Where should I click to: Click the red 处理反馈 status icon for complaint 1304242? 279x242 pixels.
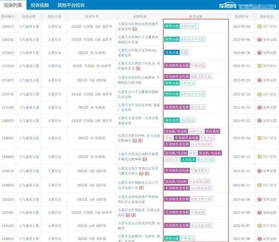pos(260,40)
